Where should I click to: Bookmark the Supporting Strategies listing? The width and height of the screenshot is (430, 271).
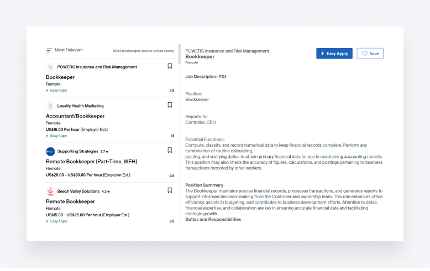[x=170, y=150]
